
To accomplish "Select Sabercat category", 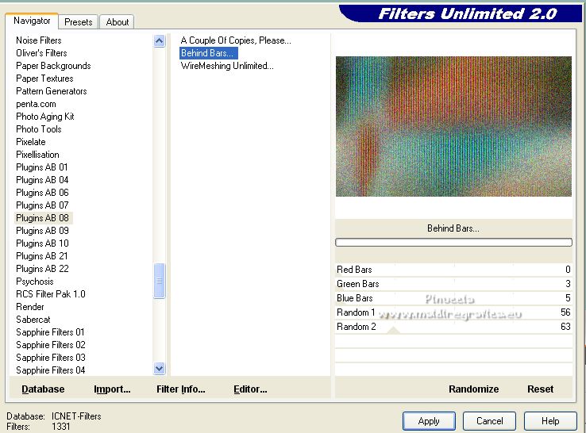I will 33,320.
